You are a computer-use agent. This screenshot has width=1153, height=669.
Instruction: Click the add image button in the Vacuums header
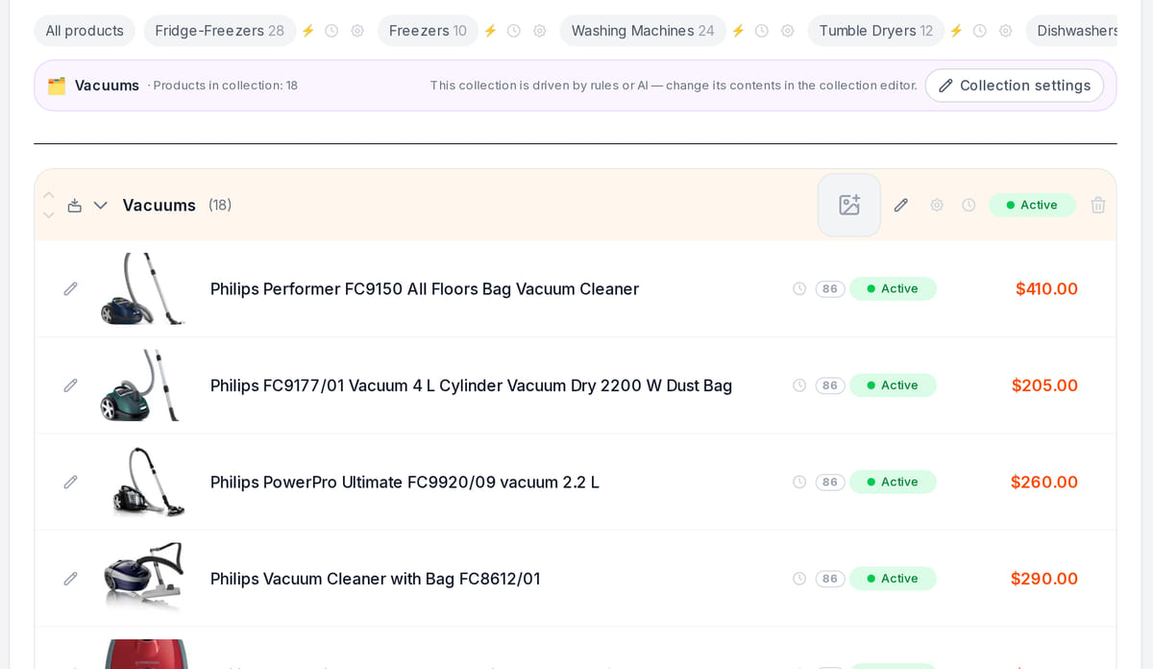pos(849,205)
